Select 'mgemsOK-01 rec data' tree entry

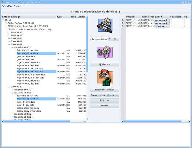click(x=28, y=65)
